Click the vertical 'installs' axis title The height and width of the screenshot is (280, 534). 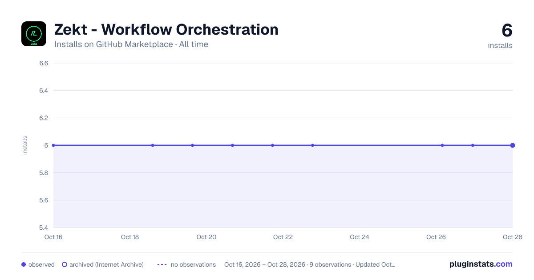pos(25,145)
